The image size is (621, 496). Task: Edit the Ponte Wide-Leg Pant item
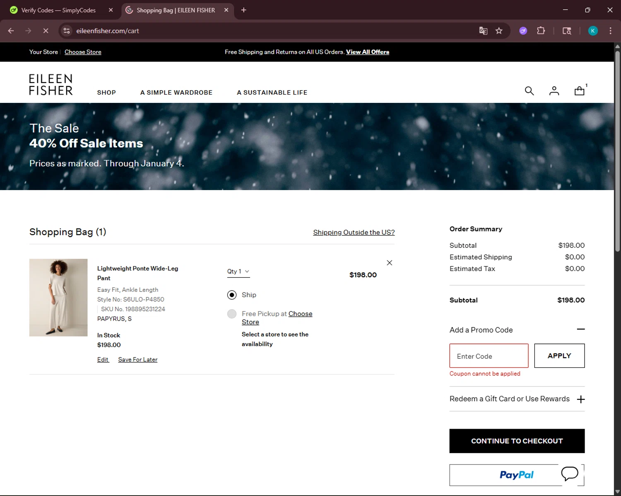[103, 360]
